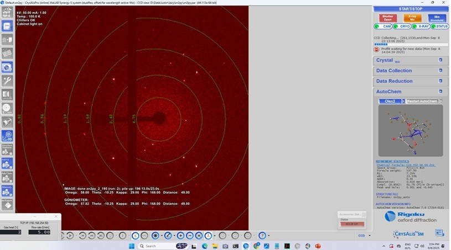Click the help question mark toolbar icon
Viewport: 451px width, 250px height.
262,236
